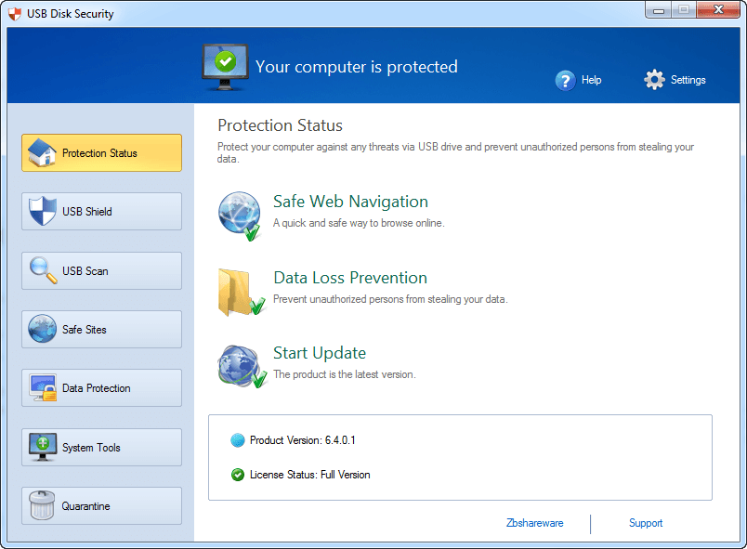747x549 pixels.
Task: Click 'A quick and safe way to browse online.'
Action: click(359, 223)
